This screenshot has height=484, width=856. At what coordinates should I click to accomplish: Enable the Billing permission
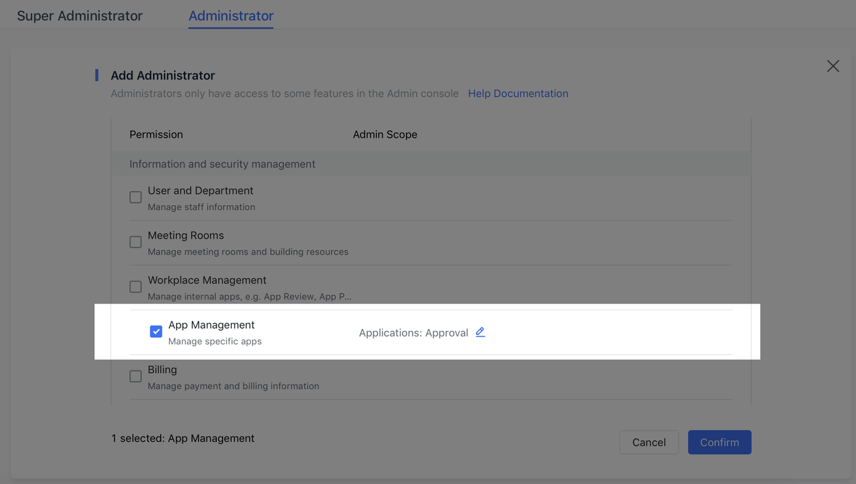[x=135, y=376]
